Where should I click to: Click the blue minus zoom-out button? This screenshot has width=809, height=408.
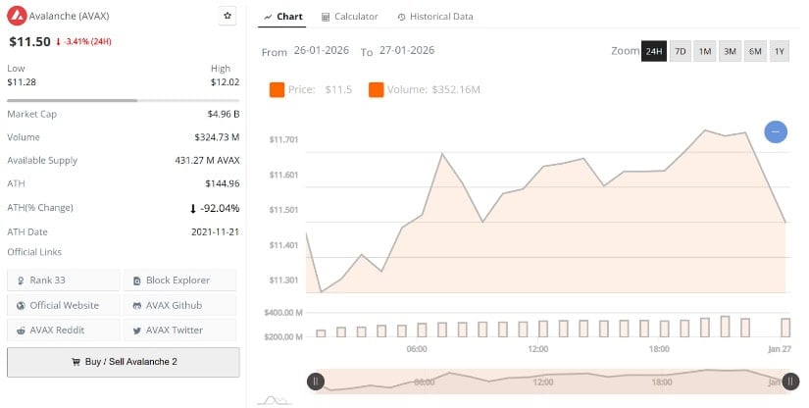776,131
